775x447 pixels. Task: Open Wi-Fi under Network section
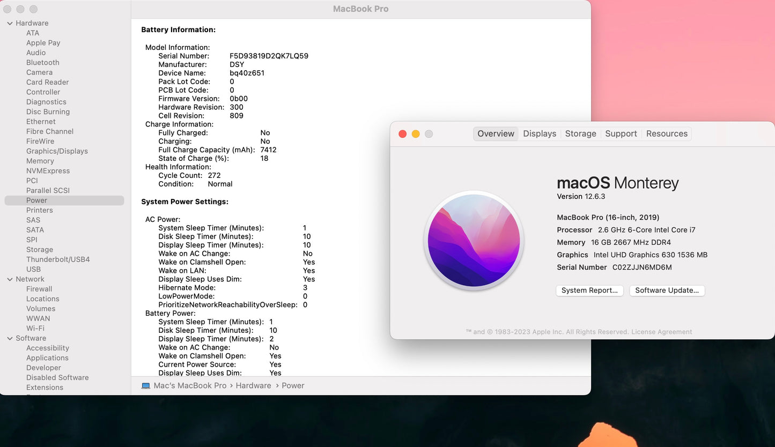click(35, 329)
